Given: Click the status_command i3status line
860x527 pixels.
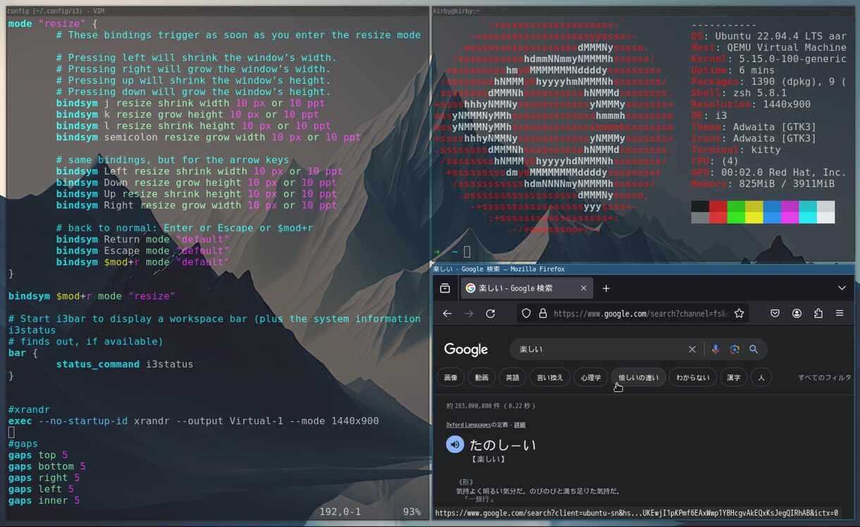Looking at the screenshot, I should click(125, 364).
